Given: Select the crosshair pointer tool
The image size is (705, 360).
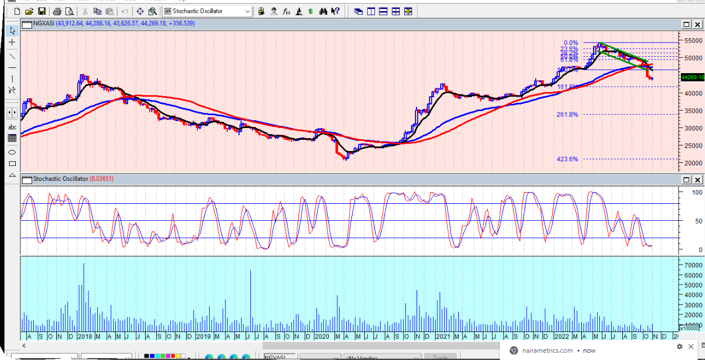Looking at the screenshot, I should 12,42.
